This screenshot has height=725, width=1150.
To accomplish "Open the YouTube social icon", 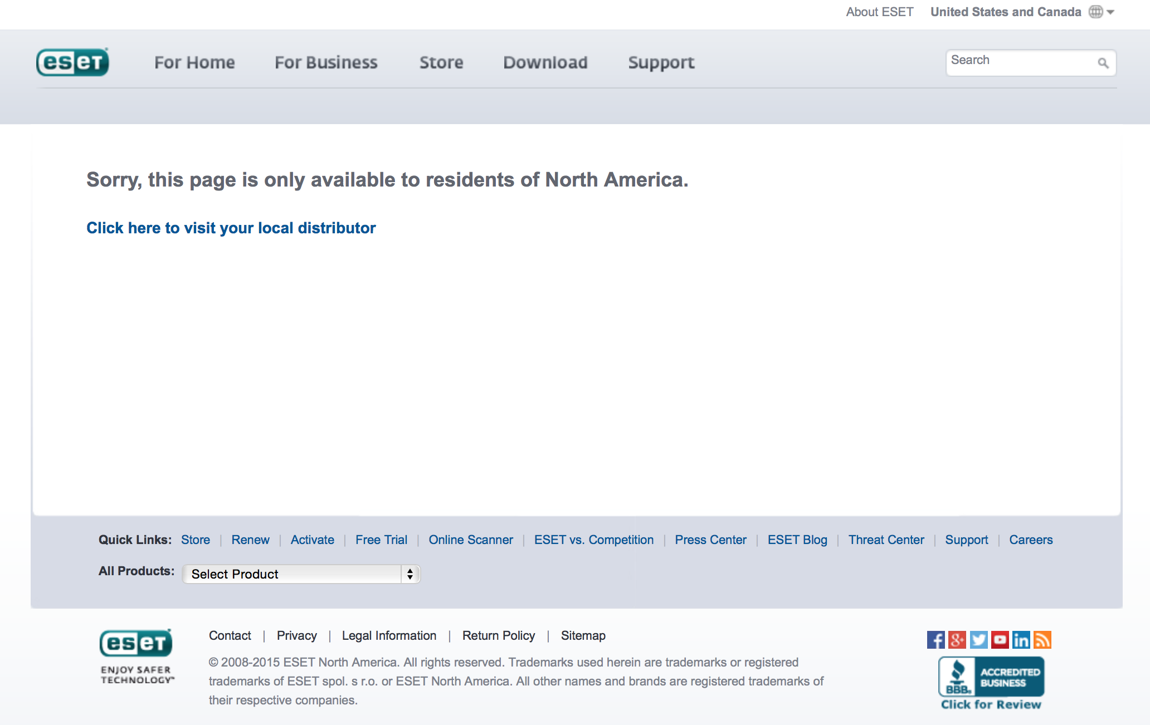I will point(1000,640).
